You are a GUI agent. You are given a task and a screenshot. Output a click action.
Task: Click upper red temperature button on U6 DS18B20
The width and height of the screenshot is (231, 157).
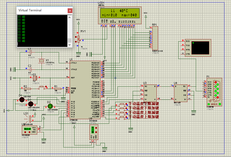[x=96, y=128]
